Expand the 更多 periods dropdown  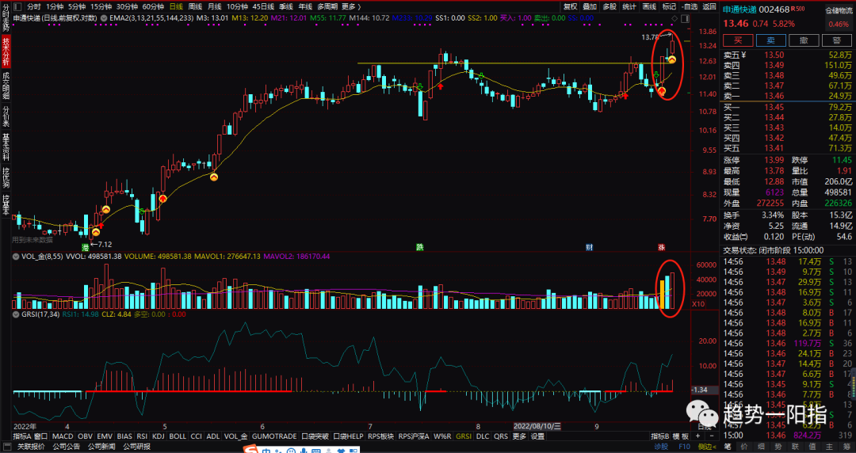351,6
